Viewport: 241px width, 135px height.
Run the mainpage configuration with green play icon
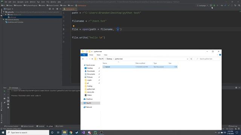[x=211, y=6]
